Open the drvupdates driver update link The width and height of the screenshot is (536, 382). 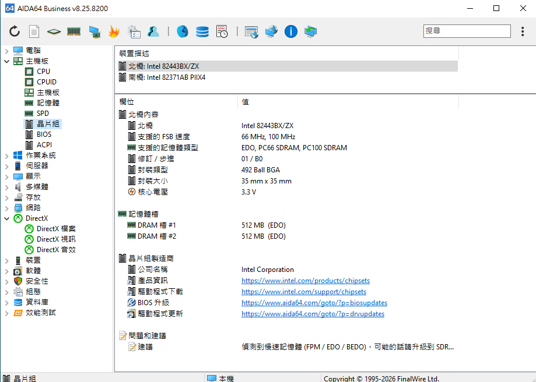coord(313,314)
